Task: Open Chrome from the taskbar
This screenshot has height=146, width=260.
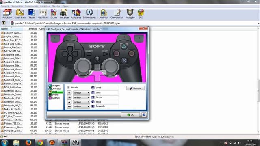Action: [x=40, y=142]
